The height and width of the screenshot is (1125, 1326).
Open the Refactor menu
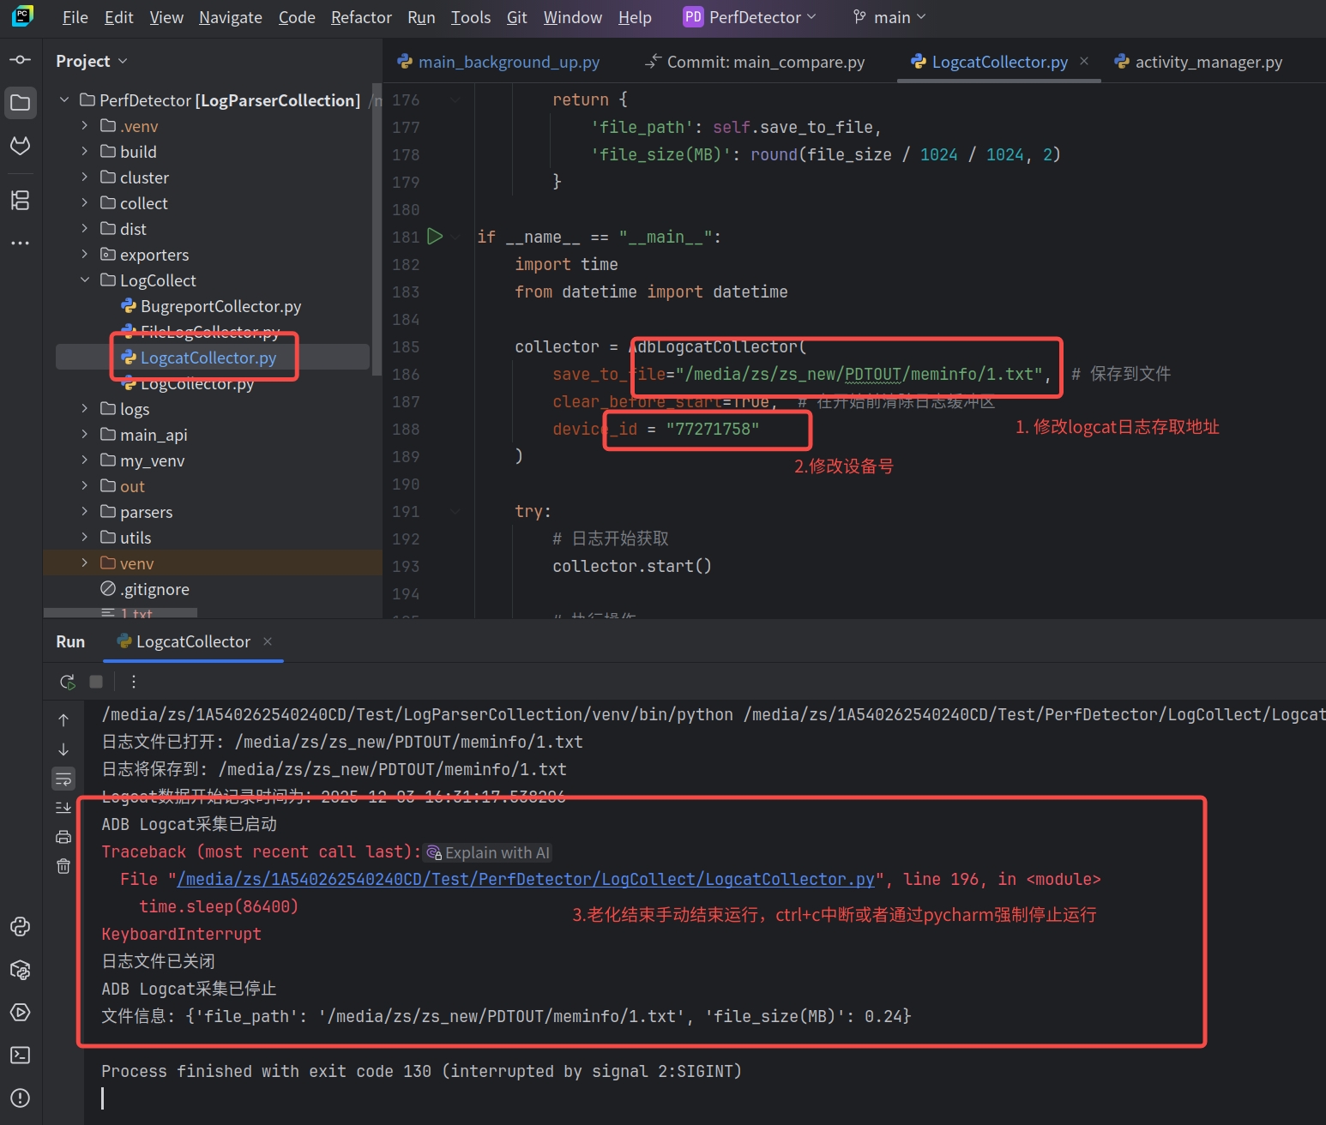361,17
